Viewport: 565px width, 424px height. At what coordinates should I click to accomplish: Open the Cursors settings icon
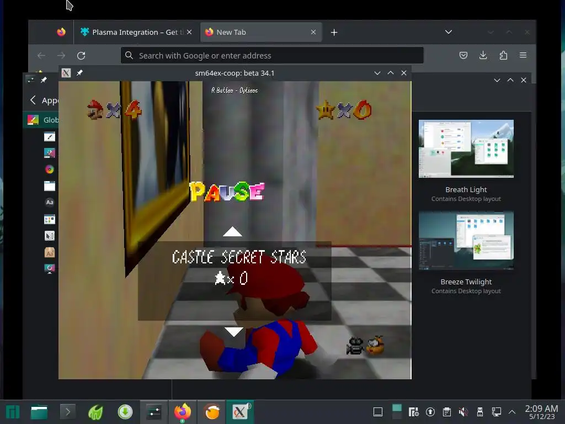49,236
